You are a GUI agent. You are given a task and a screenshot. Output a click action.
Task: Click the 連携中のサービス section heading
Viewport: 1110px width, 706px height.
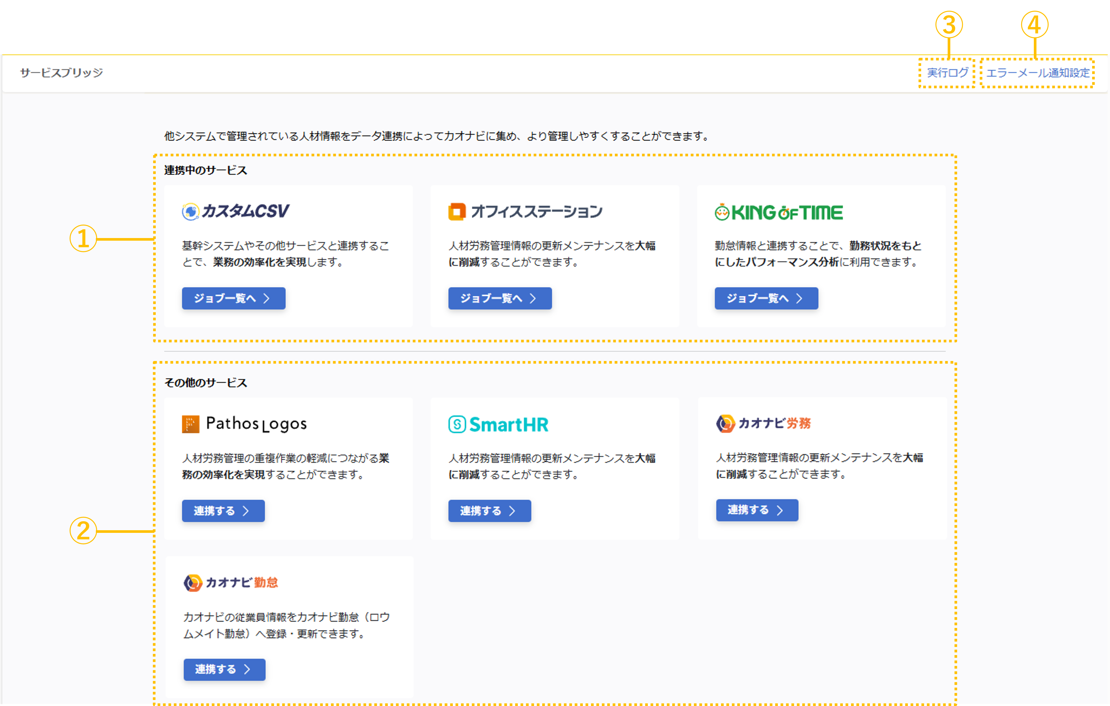click(206, 171)
